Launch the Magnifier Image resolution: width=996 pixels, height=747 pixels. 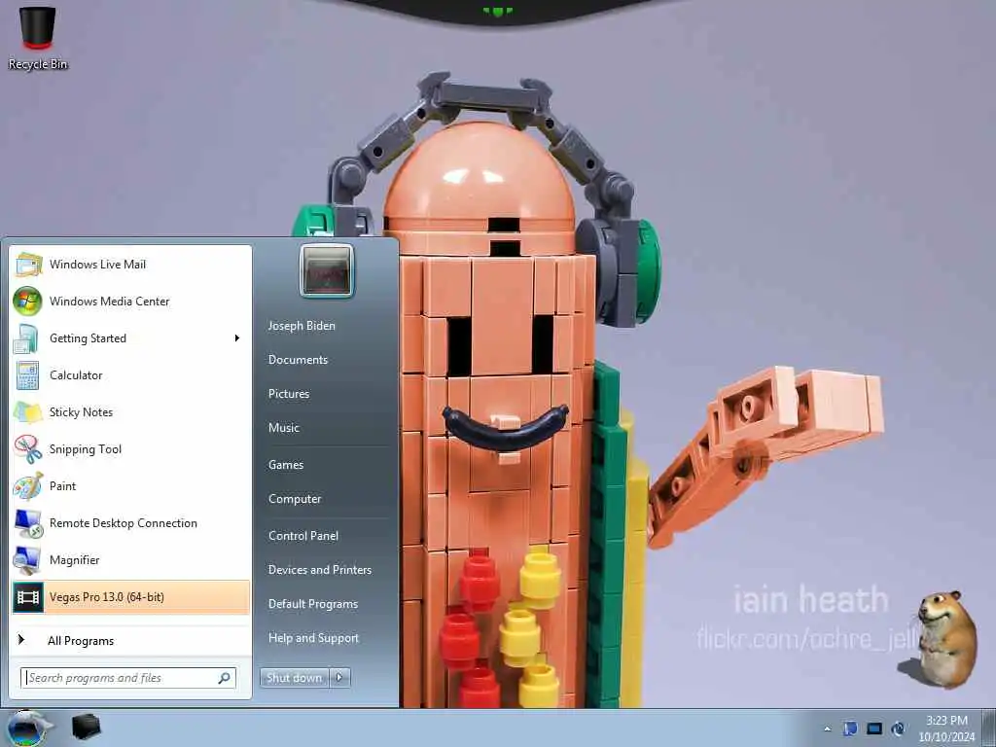130,559
